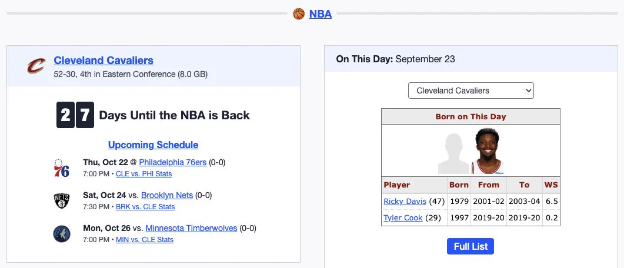Click the Full List button

pyautogui.click(x=470, y=246)
